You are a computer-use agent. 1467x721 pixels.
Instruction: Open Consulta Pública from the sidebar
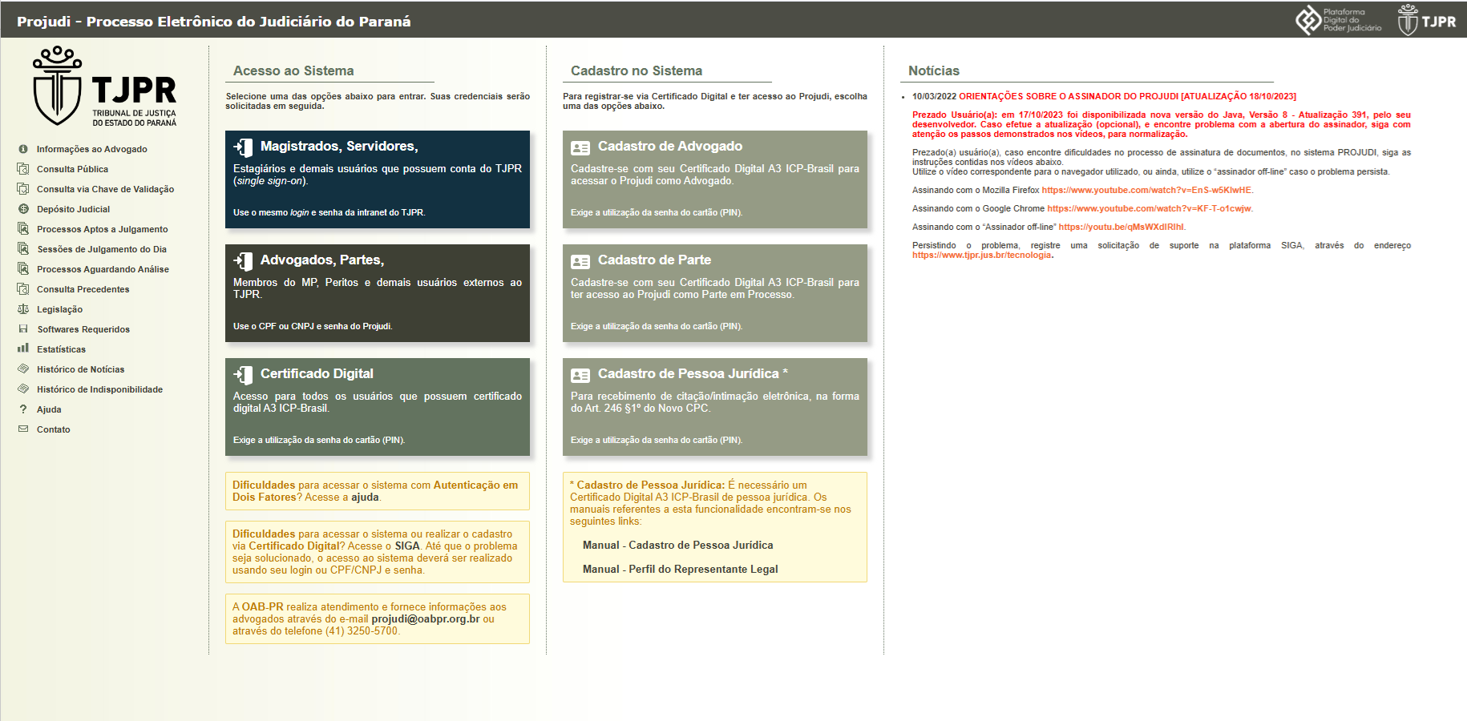click(72, 169)
